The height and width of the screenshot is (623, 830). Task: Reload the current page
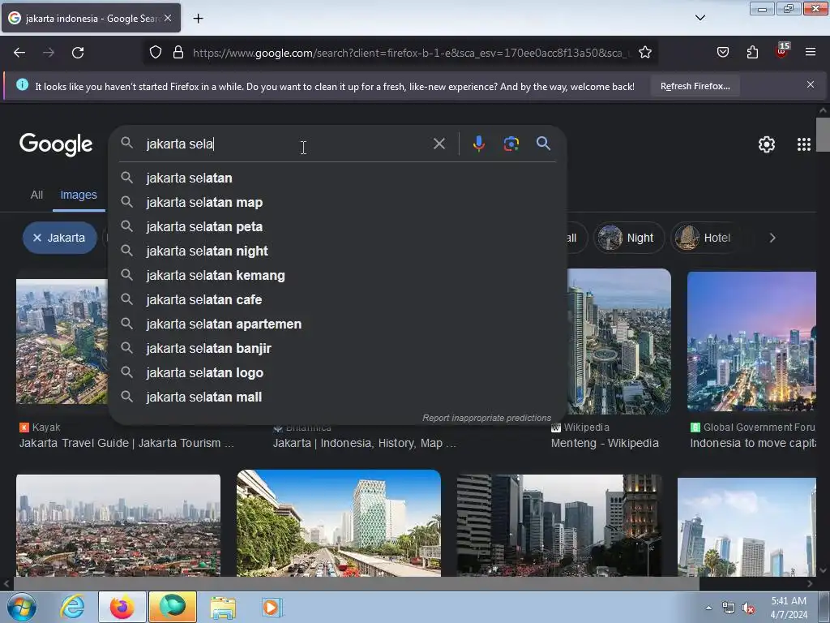pos(78,53)
